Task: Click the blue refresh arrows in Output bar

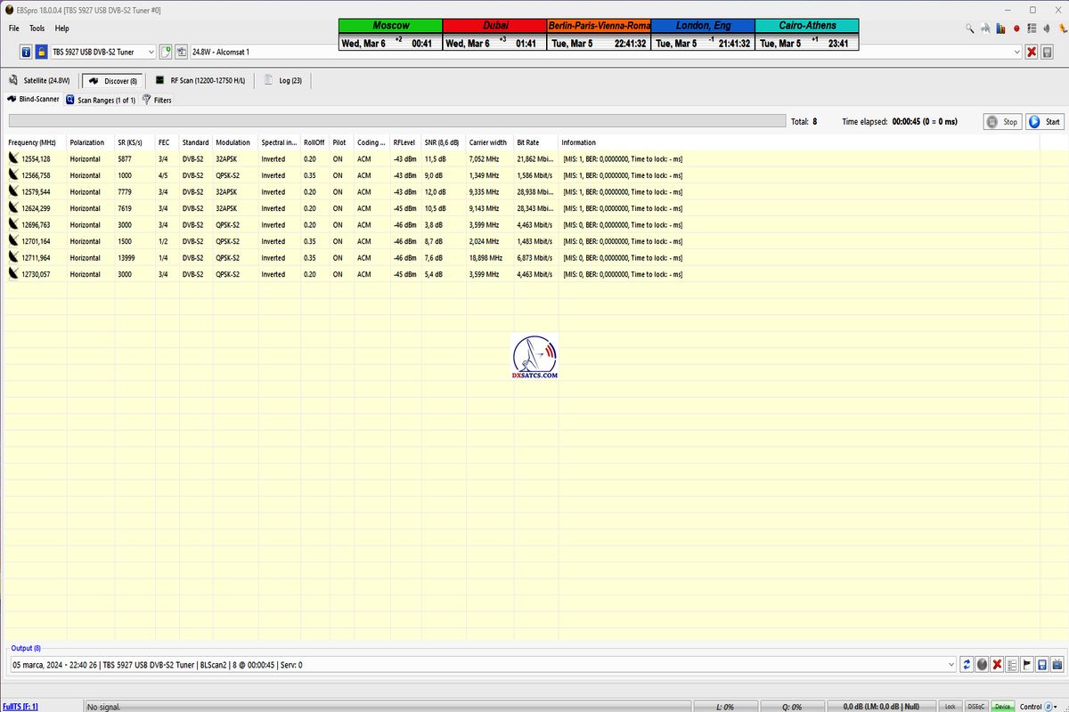Action: (967, 665)
